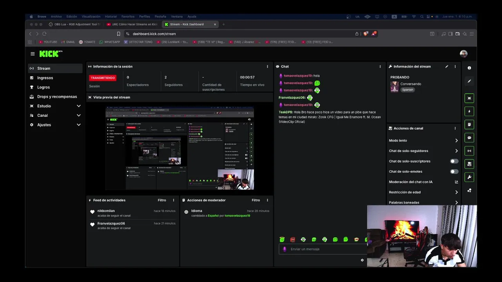Open Palabras baneadas chevron
The width and height of the screenshot is (502, 282).
coord(457,202)
